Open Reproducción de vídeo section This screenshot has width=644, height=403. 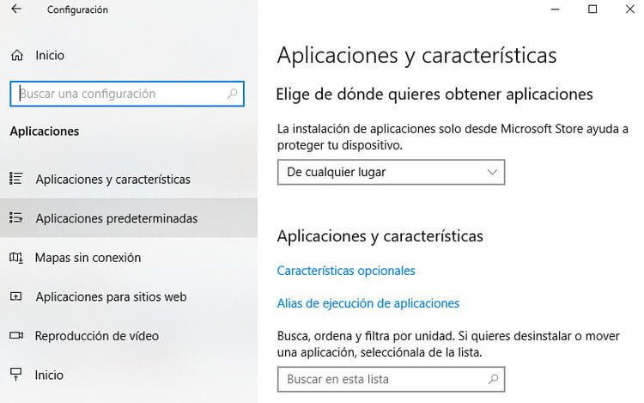[x=129, y=336]
